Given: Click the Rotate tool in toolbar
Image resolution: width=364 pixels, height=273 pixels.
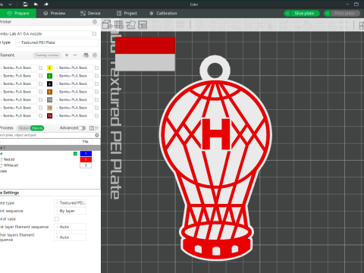Looking at the screenshot, I should (x=212, y=25).
